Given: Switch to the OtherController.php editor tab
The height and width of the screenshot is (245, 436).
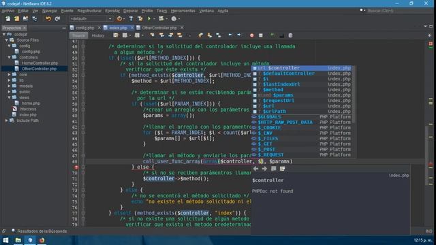Looking at the screenshot, I should click(x=159, y=28).
